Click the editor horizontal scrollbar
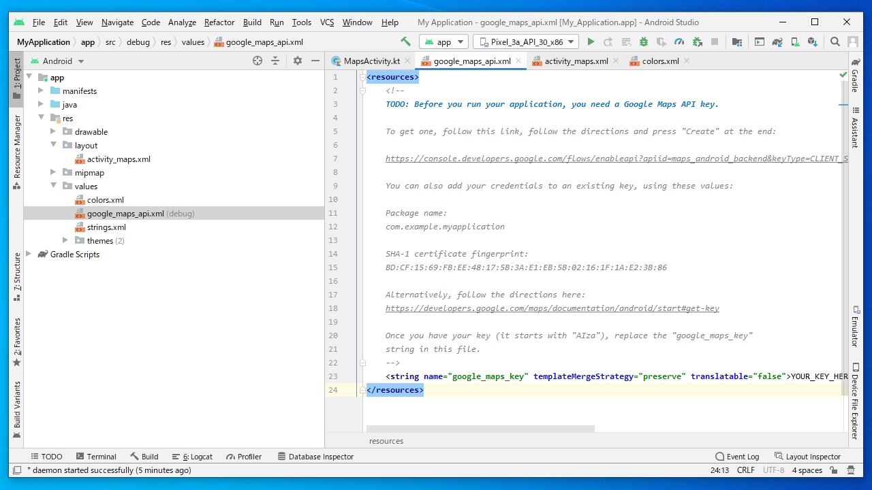 [480, 429]
